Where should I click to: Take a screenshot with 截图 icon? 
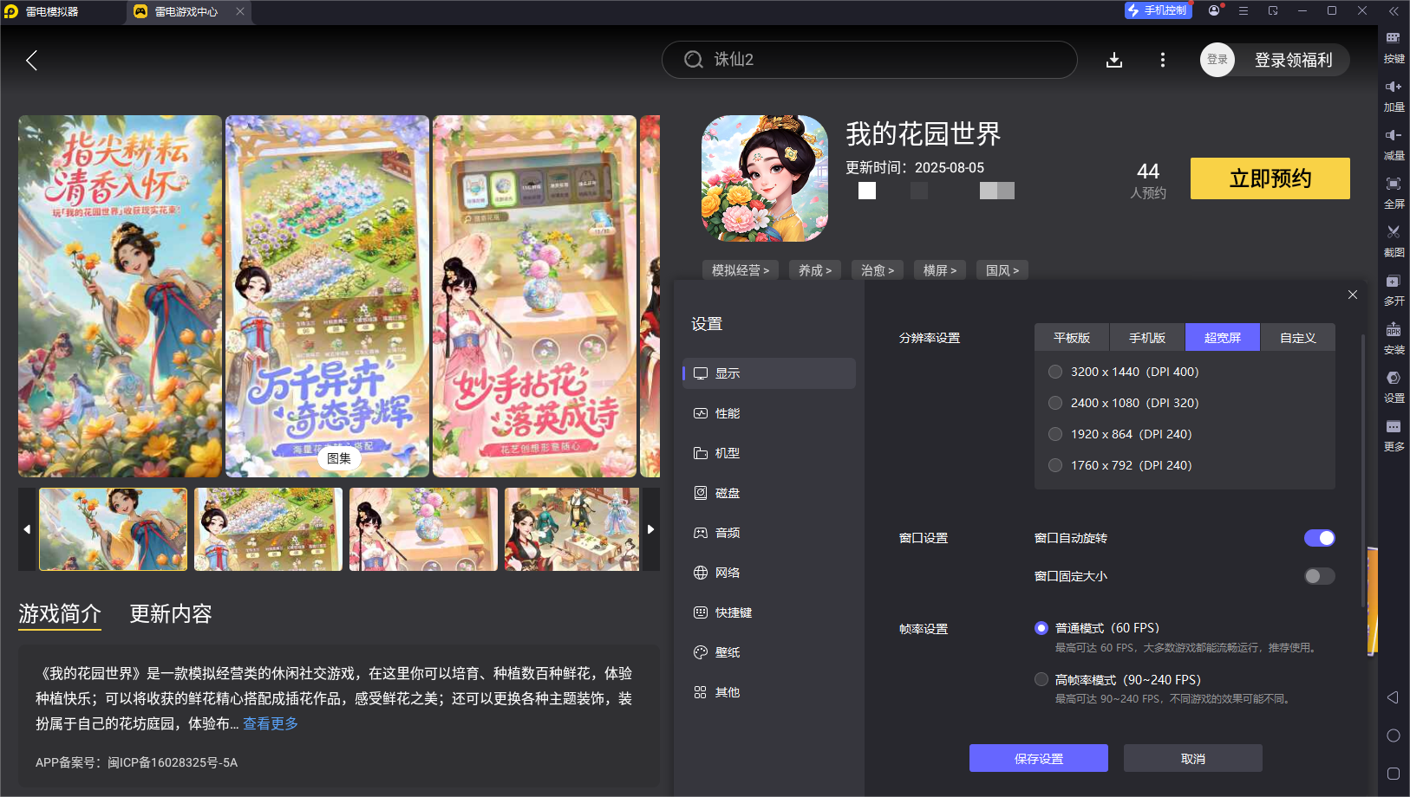1394,241
